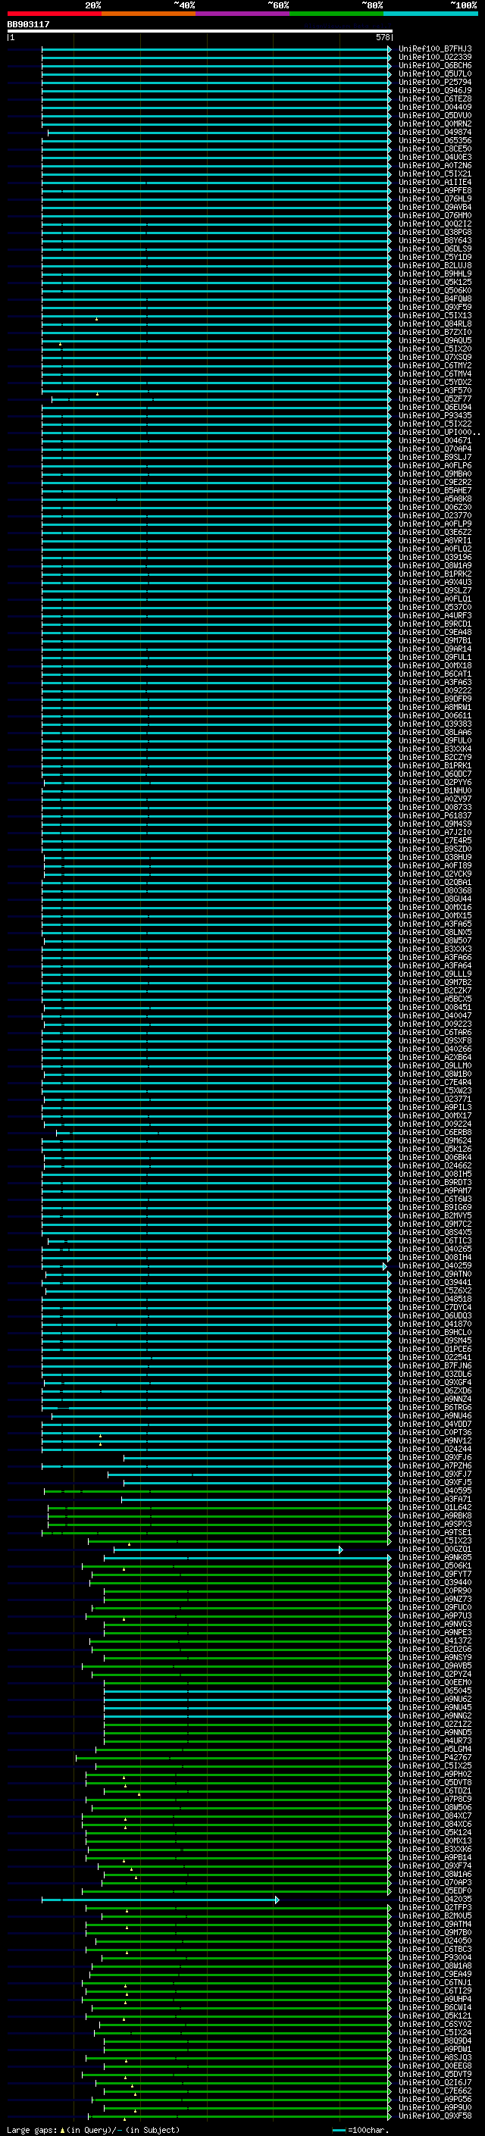Select hit label UniRef100_C7E662
485x2136 pixels.
[435, 2091]
